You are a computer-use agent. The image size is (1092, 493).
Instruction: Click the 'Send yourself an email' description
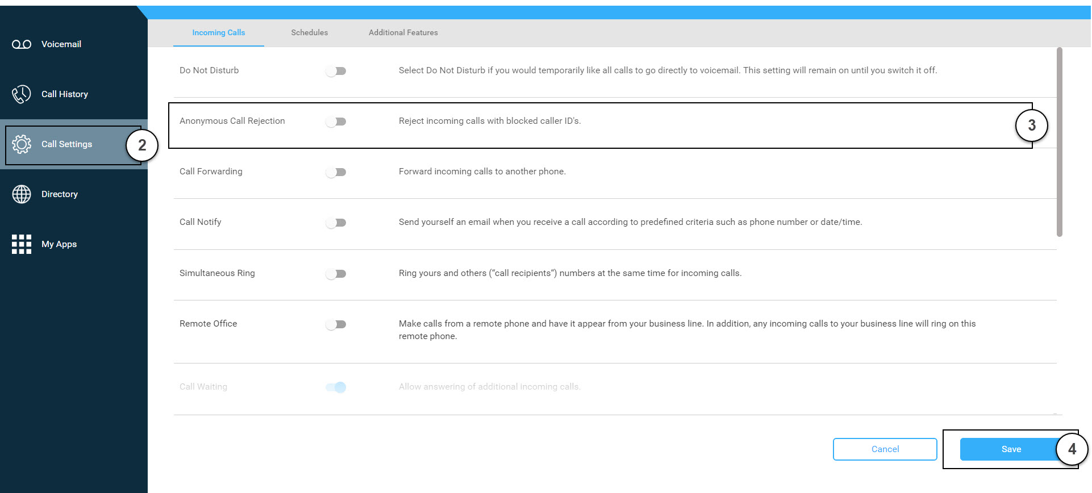631,222
